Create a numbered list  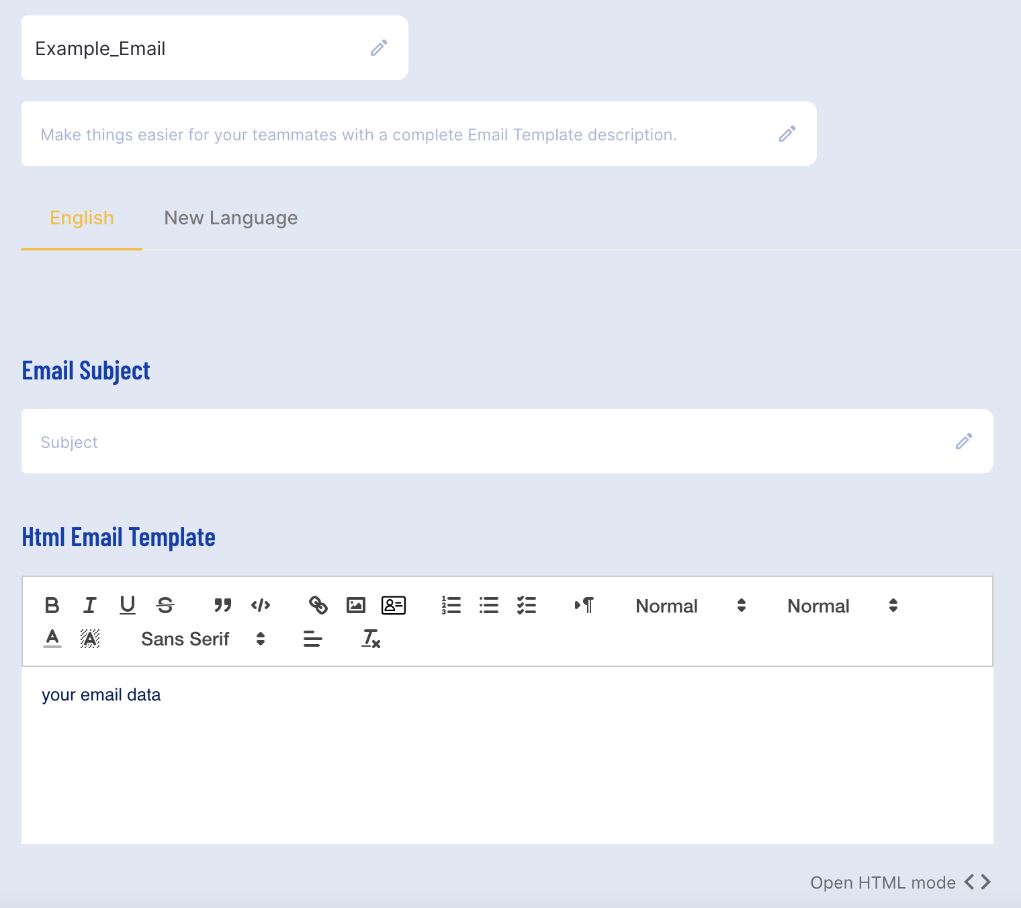tap(451, 605)
